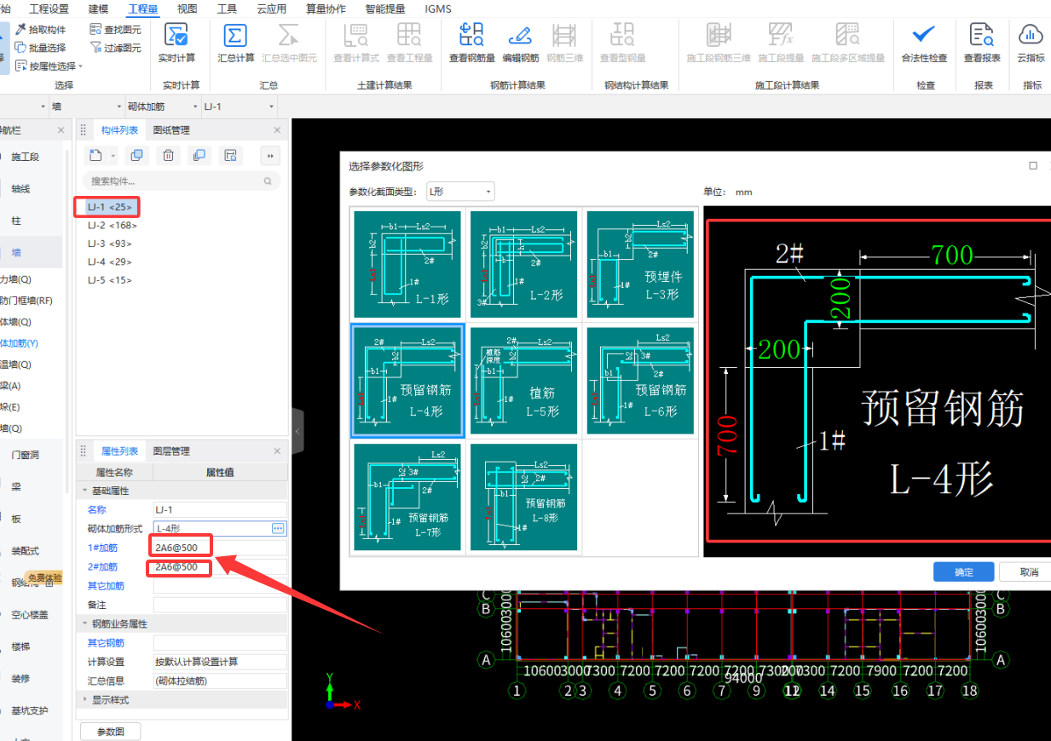This screenshot has width=1051, height=741.
Task: Open 门窗洞 in the navigation bar
Action: click(25, 455)
